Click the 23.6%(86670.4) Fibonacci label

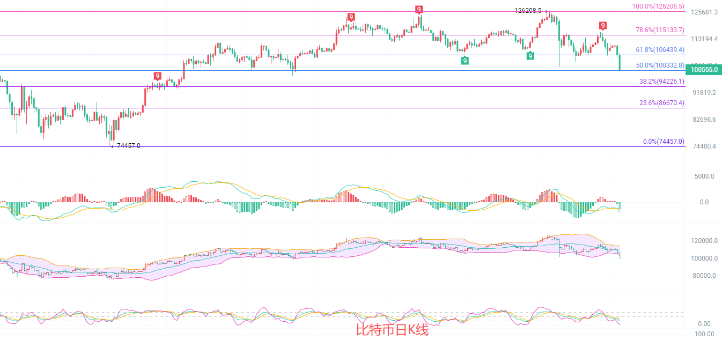click(661, 103)
